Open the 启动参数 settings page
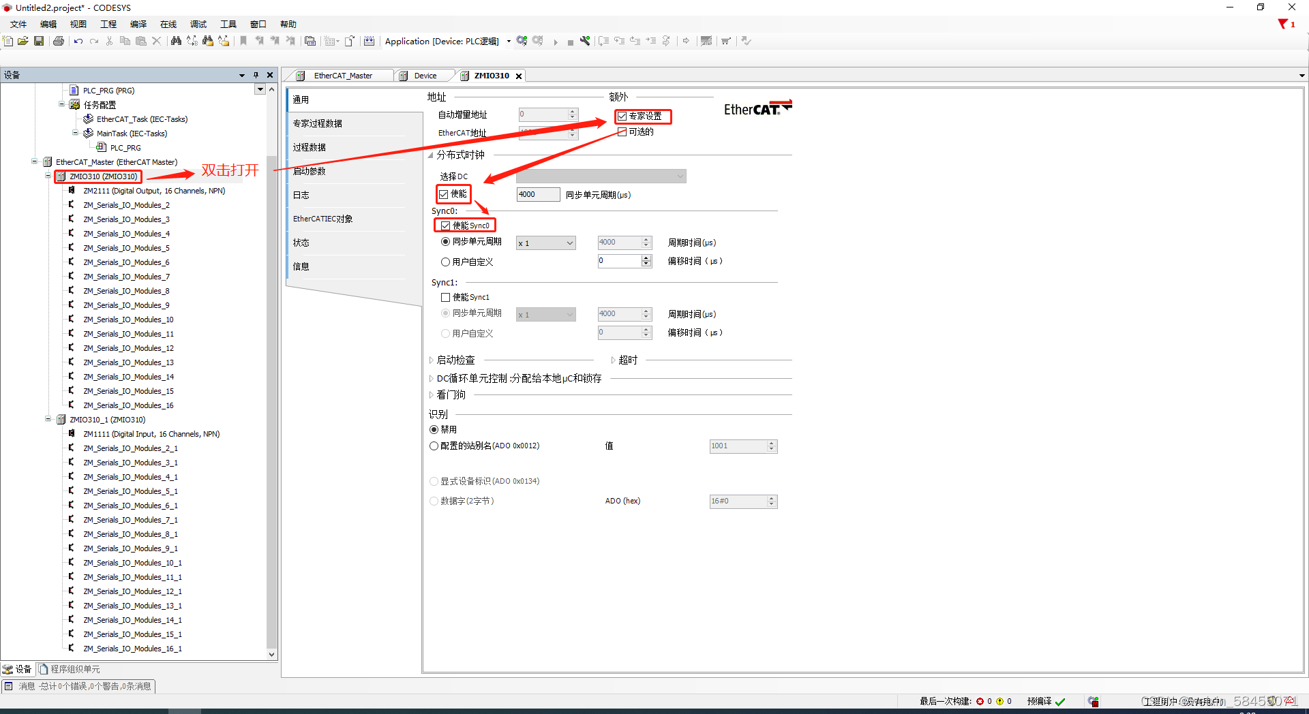This screenshot has height=714, width=1309. point(309,171)
